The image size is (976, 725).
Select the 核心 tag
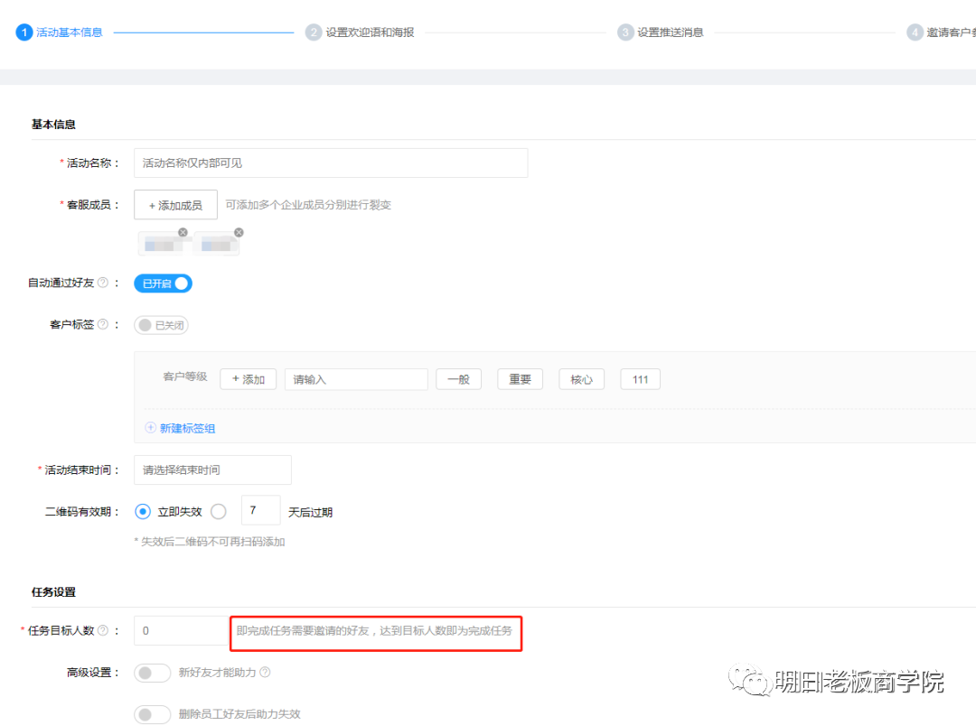(x=581, y=379)
